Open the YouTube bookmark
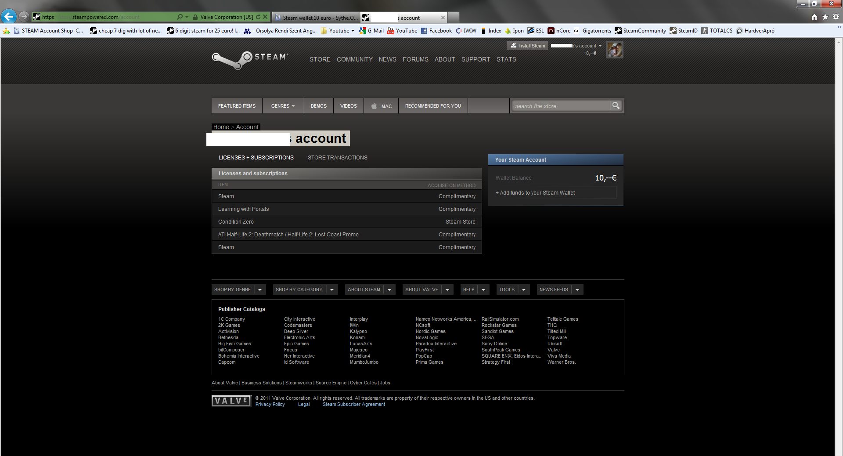This screenshot has width=843, height=456. click(x=402, y=31)
